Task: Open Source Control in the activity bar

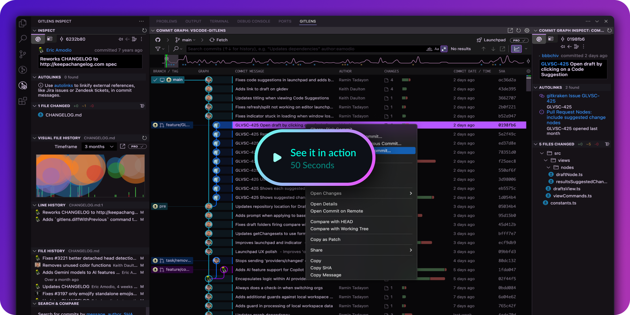Action: pyautogui.click(x=23, y=54)
